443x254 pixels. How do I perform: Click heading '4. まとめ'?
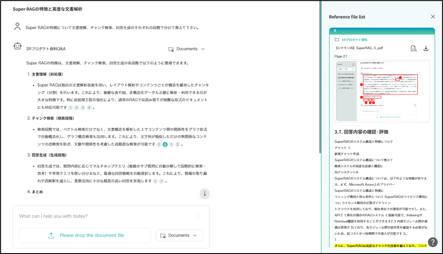[35, 192]
